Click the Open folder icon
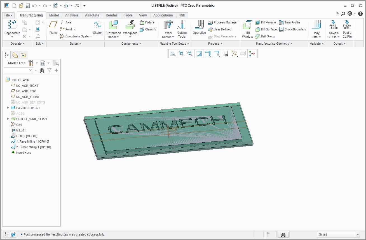This screenshot has height=240, width=366. (21, 6)
